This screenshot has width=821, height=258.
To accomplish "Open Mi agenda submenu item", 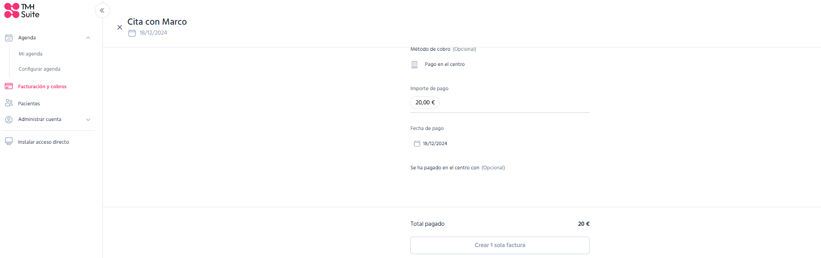I will [30, 54].
